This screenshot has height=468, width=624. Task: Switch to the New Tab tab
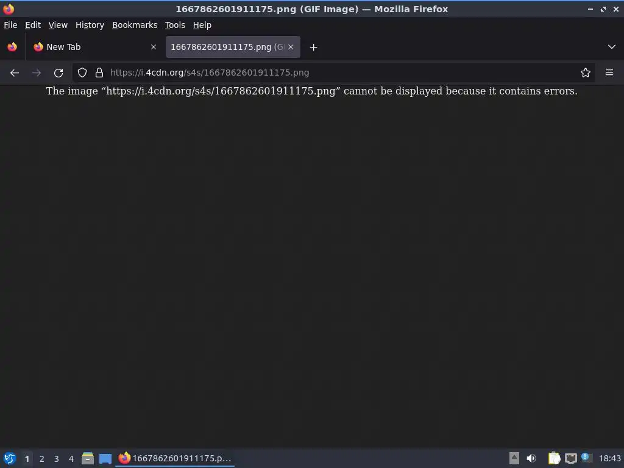(x=94, y=47)
